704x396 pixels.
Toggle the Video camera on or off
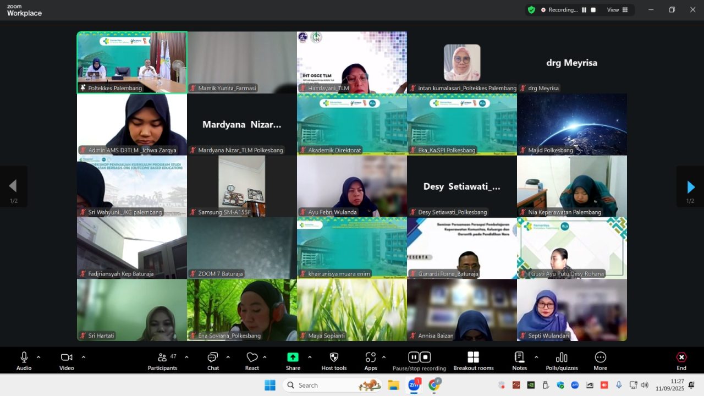click(x=67, y=360)
